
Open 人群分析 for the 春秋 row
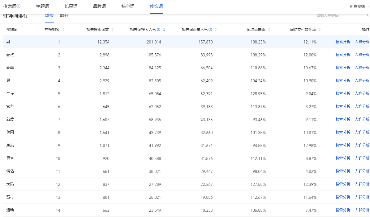pyautogui.click(x=362, y=55)
